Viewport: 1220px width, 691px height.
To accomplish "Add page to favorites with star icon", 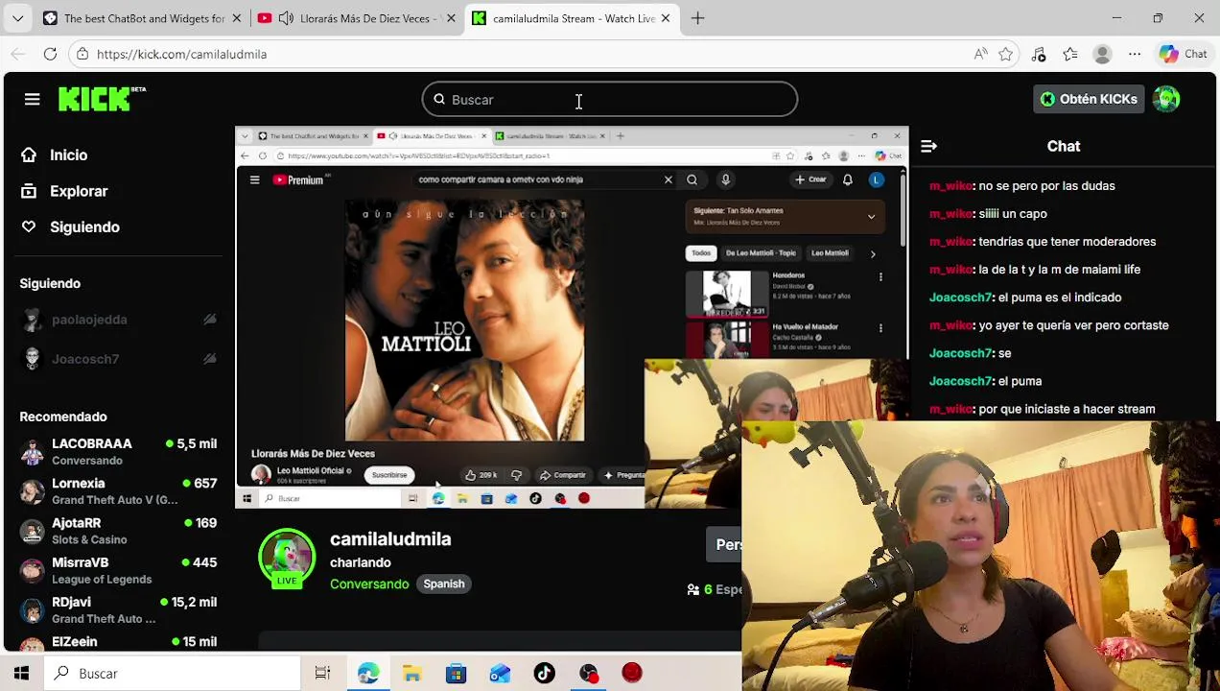I will (1005, 55).
